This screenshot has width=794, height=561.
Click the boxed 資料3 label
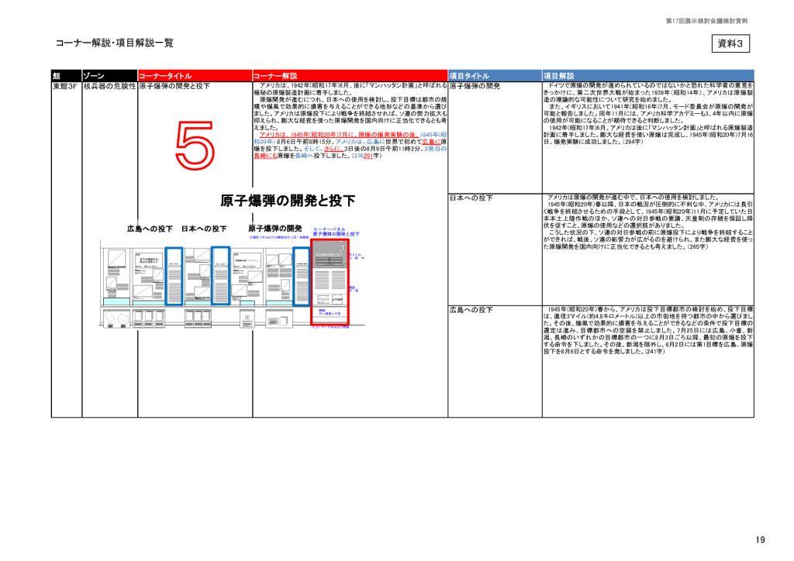[730, 43]
